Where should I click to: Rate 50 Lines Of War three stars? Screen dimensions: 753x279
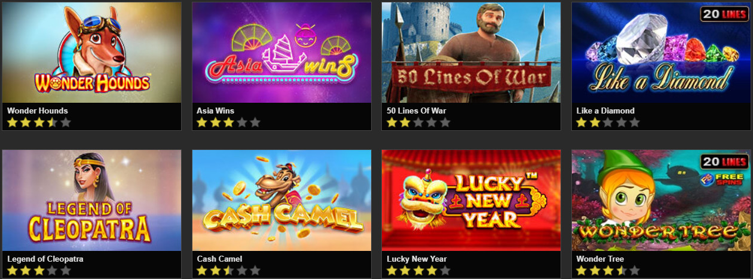(x=418, y=122)
